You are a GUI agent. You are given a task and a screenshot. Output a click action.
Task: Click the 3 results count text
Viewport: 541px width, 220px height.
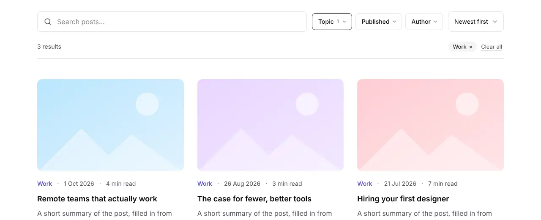click(x=49, y=47)
